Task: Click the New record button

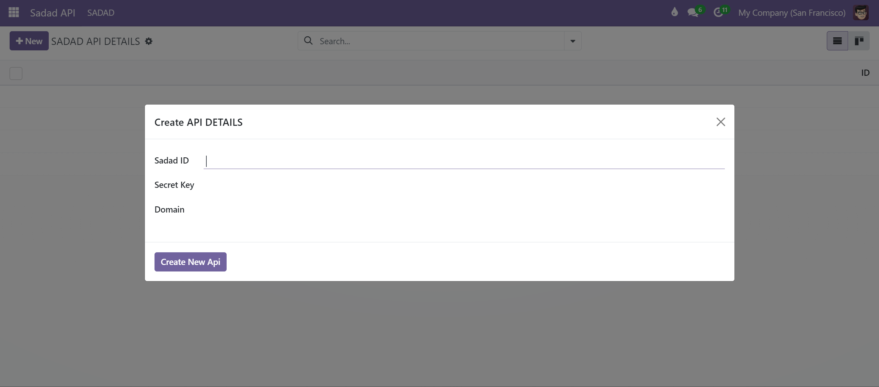Action: pos(28,40)
